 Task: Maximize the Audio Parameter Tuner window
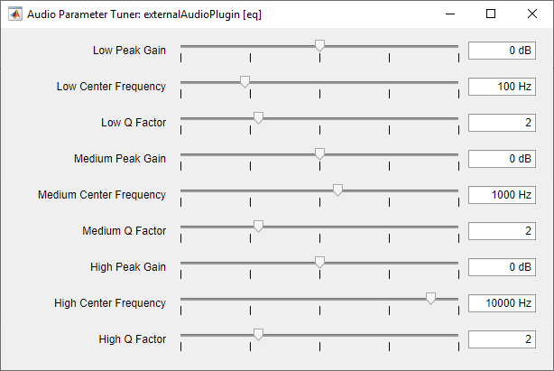(491, 14)
